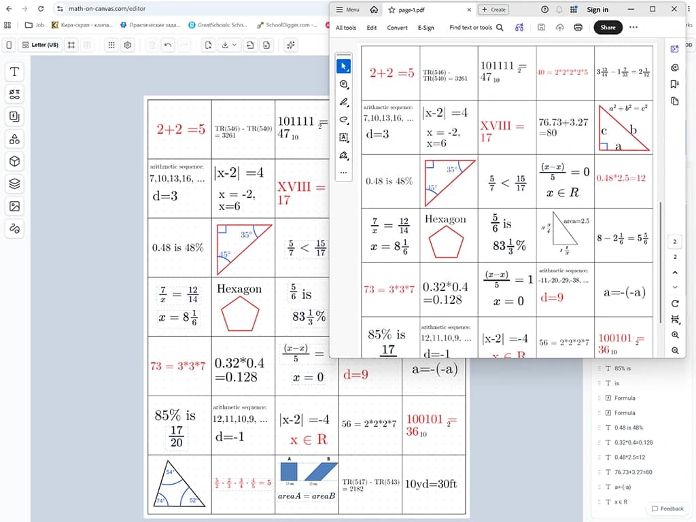The image size is (696, 522).
Task: Select the Acrobat highlighter tool
Action: pos(343,102)
